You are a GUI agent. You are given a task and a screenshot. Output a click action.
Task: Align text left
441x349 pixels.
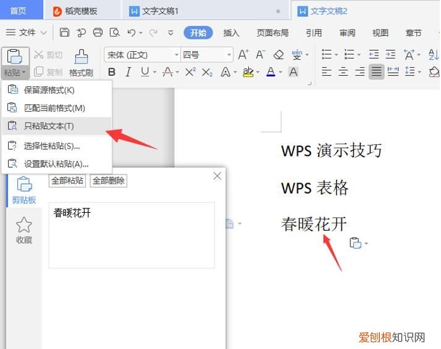point(326,72)
